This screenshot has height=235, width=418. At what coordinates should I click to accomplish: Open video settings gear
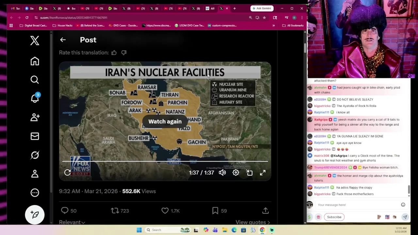[x=236, y=173]
